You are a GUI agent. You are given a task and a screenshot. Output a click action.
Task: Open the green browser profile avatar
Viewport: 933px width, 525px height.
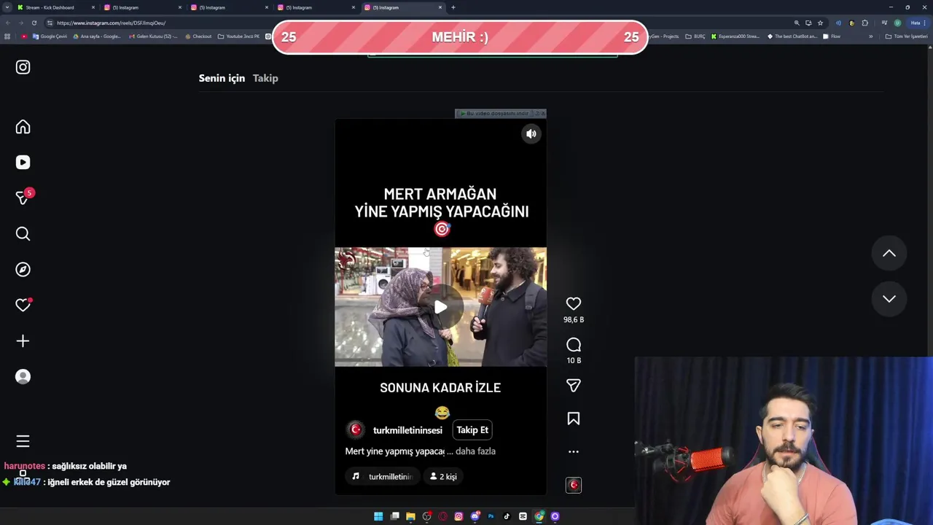click(897, 23)
